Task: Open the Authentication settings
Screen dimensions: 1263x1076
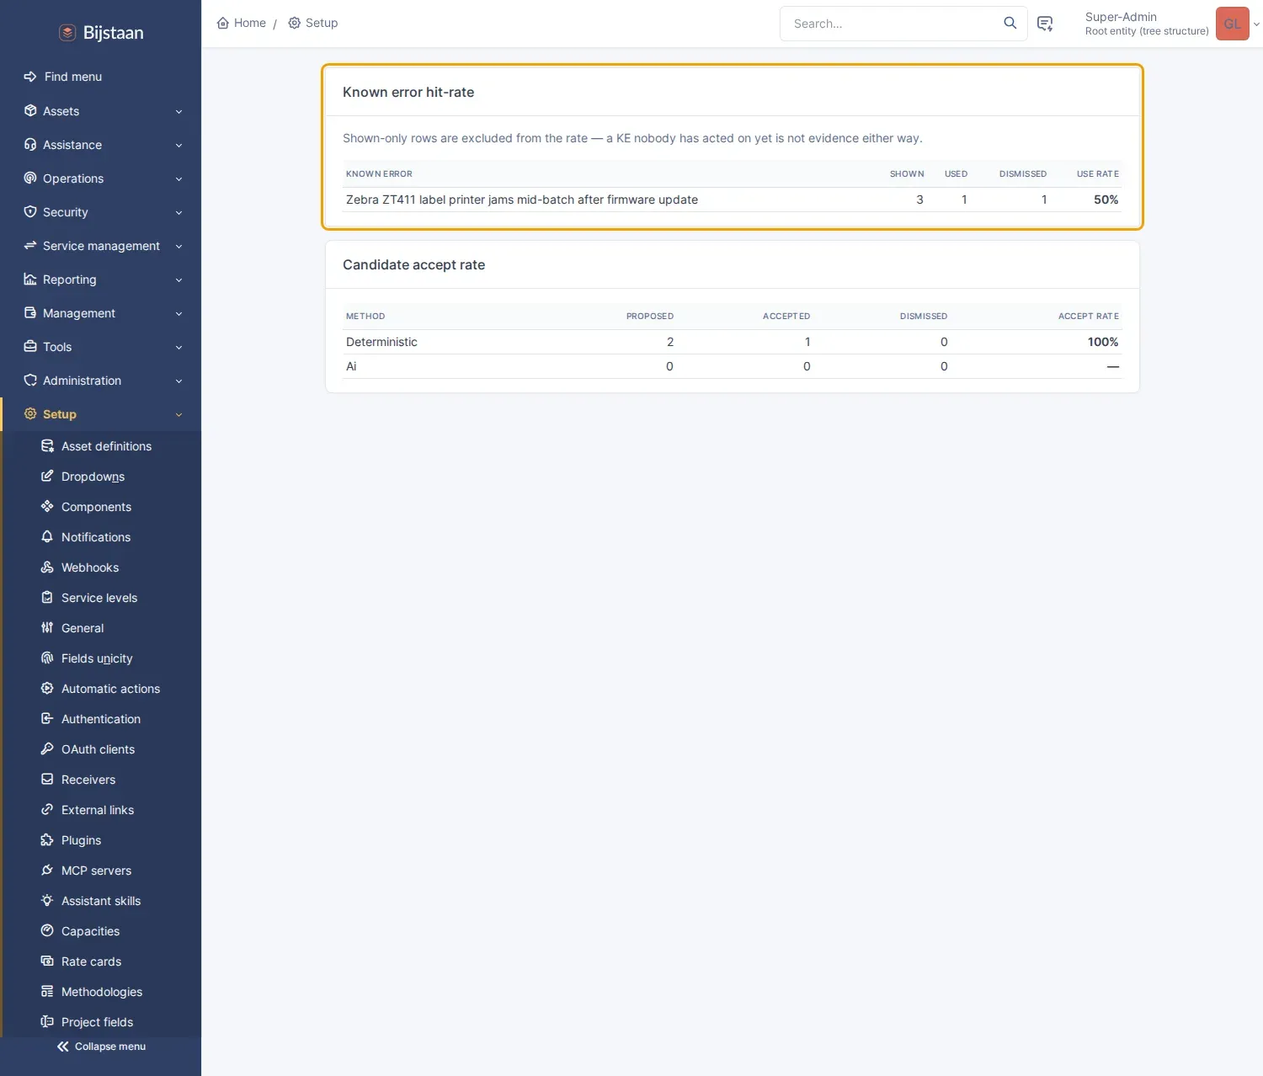Action: tap(101, 719)
